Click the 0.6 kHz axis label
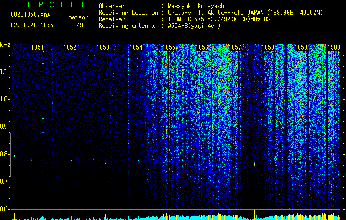The height and width of the screenshot is (220, 346). tap(4, 209)
